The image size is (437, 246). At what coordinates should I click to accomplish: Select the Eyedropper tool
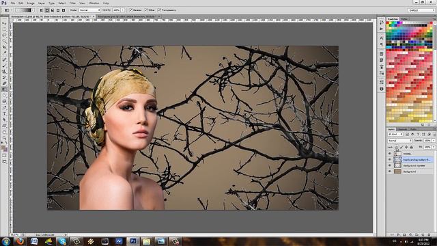coord(4,53)
